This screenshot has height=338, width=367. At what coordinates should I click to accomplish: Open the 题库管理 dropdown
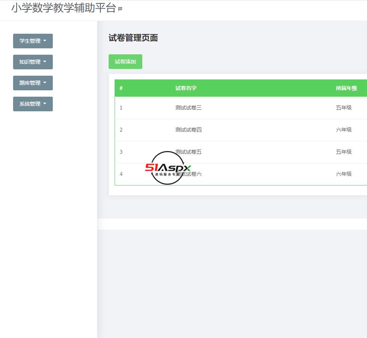(33, 83)
